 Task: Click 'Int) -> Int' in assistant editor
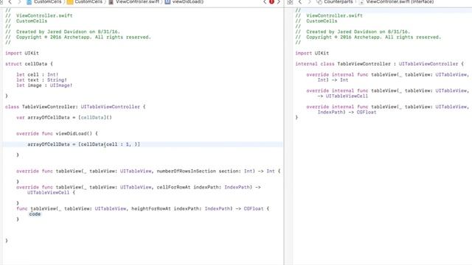point(333,80)
